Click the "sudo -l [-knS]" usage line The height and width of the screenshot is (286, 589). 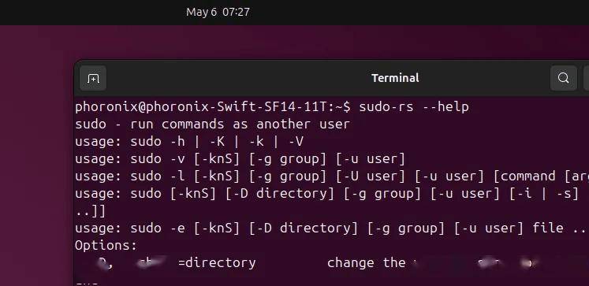(332, 176)
